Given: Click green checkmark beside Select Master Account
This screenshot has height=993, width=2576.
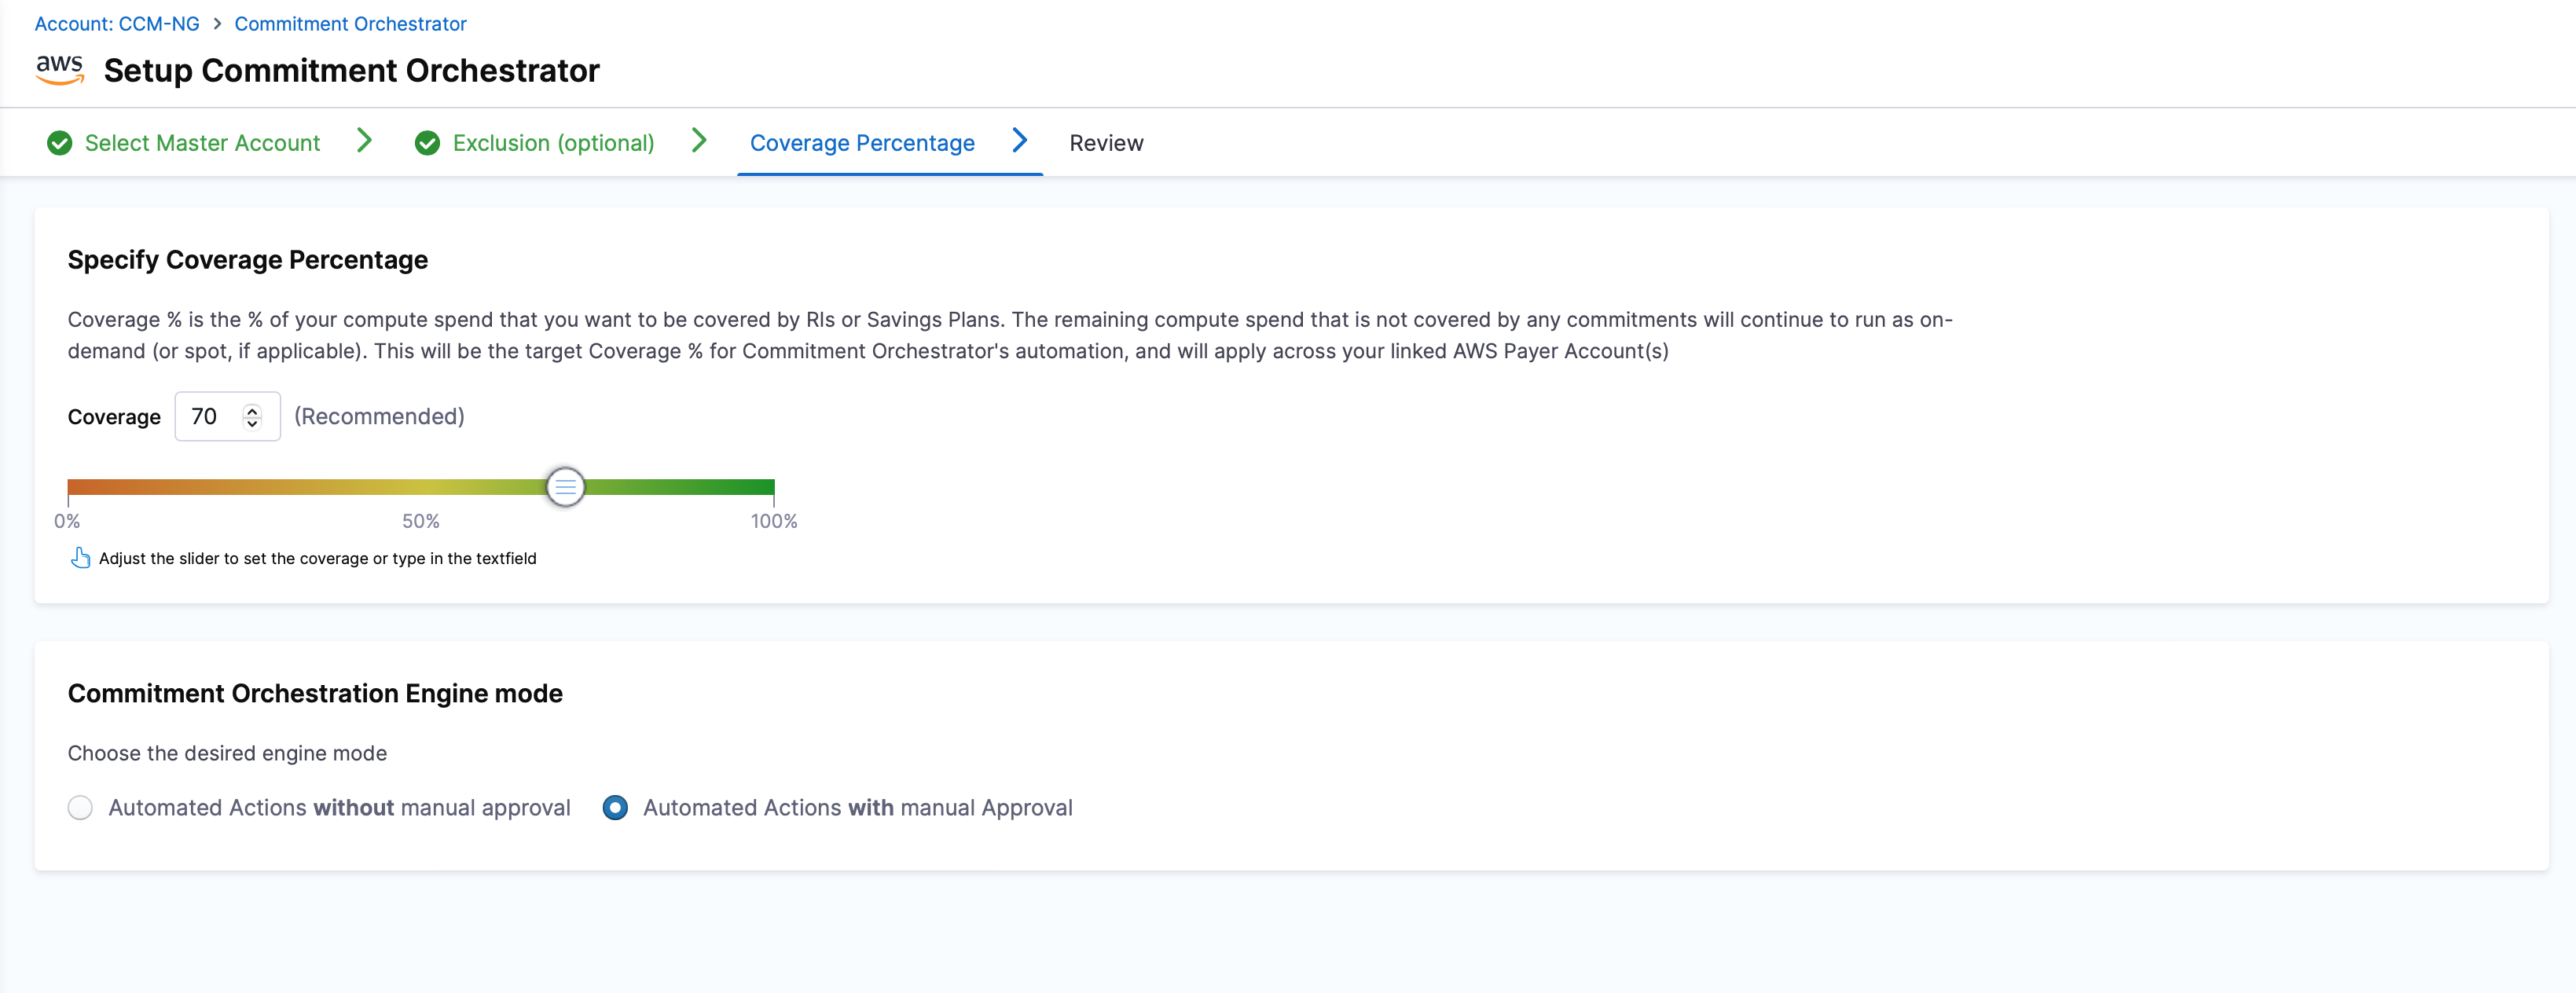Looking at the screenshot, I should tap(60, 143).
